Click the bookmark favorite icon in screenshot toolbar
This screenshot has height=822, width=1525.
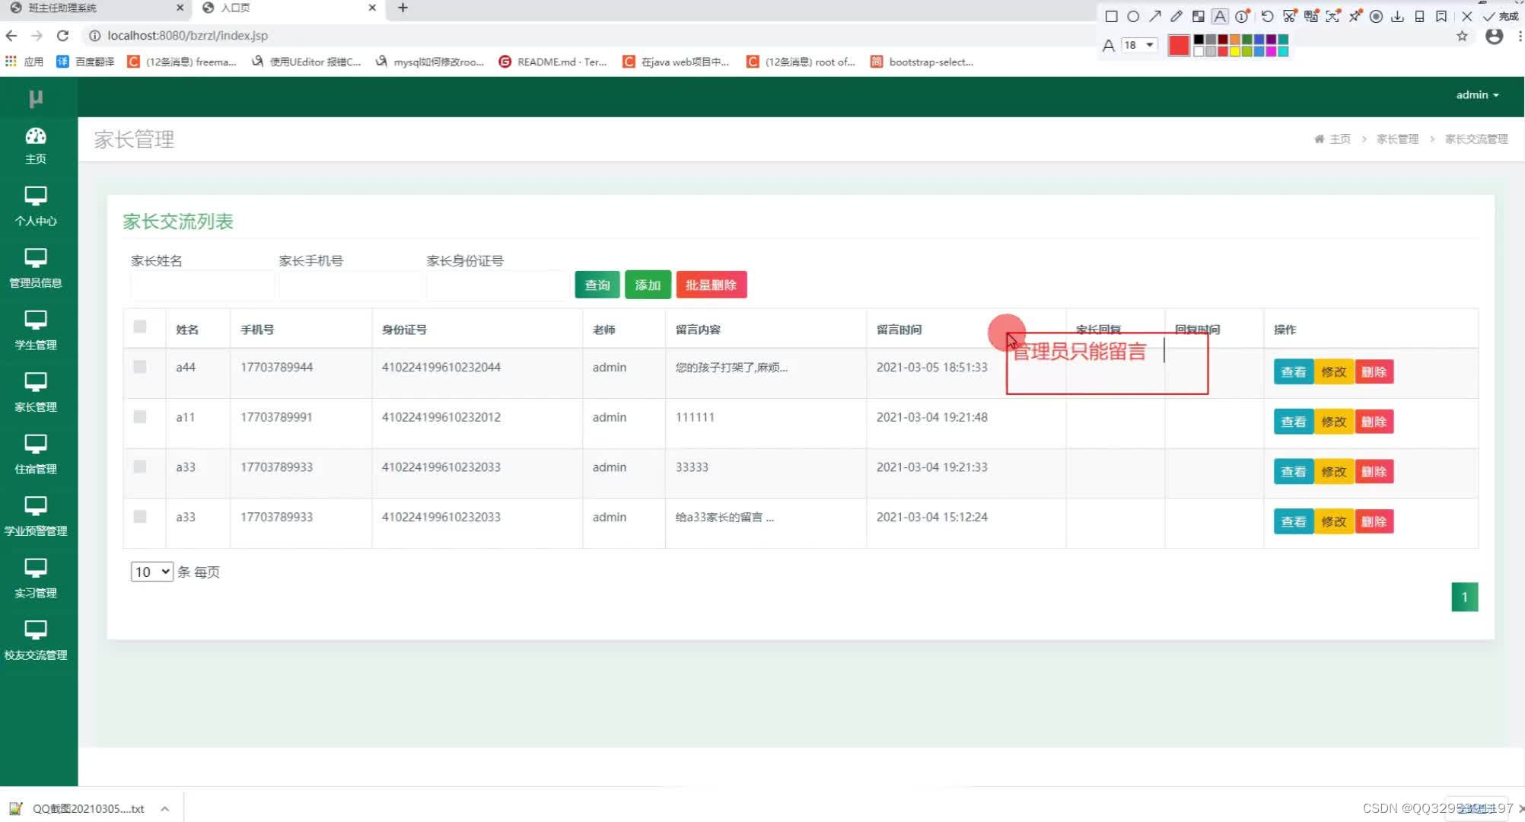coord(1441,16)
